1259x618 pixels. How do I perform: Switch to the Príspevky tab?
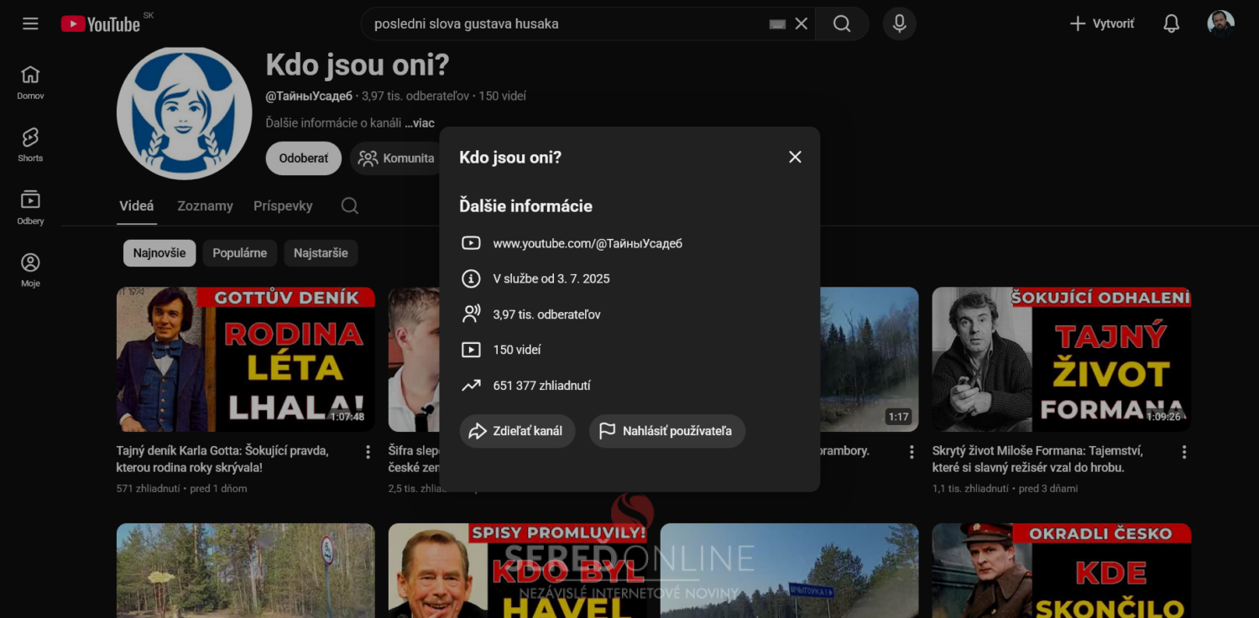pos(283,205)
